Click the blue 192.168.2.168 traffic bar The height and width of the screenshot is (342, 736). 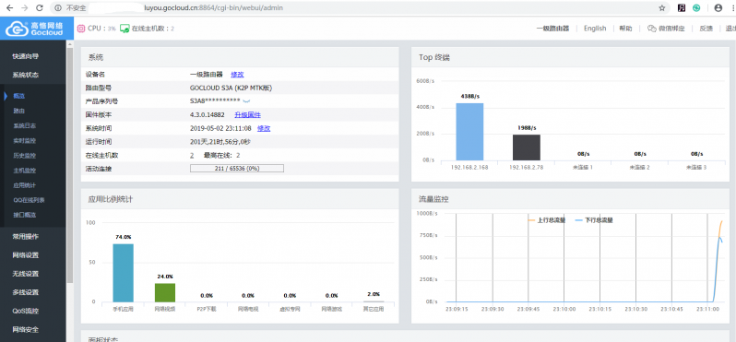(x=469, y=132)
